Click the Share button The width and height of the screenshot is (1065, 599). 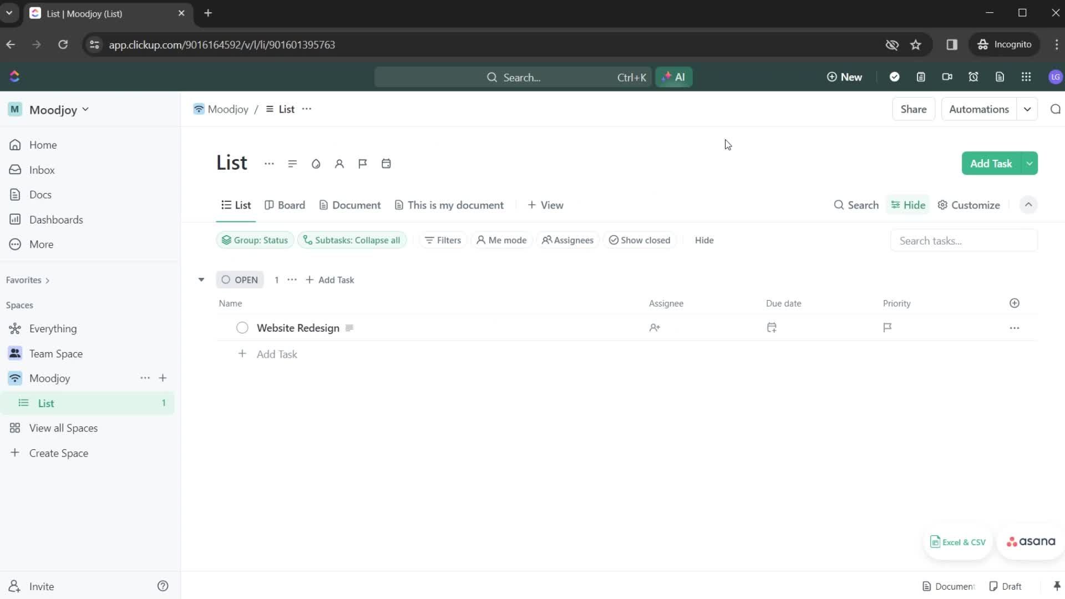(913, 109)
